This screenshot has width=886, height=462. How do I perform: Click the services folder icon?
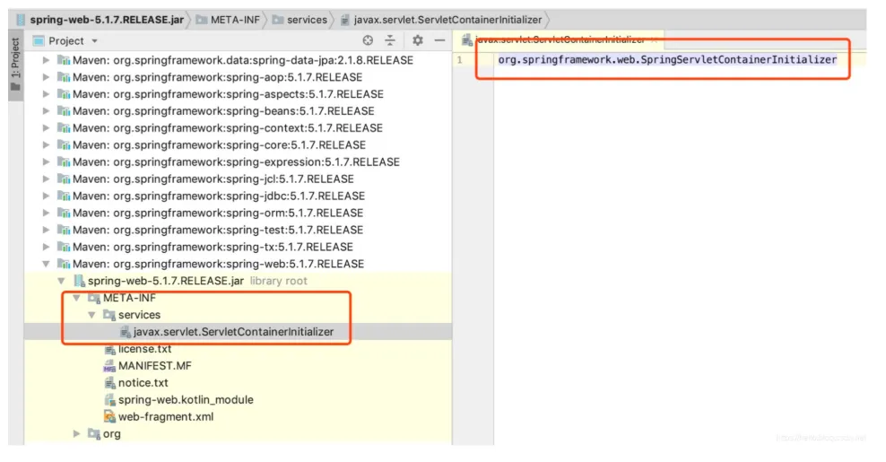(109, 314)
